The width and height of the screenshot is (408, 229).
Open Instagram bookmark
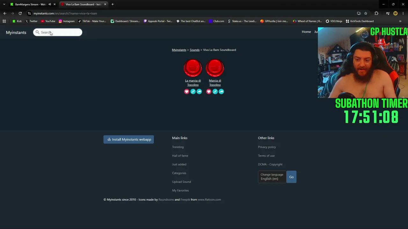click(67, 21)
